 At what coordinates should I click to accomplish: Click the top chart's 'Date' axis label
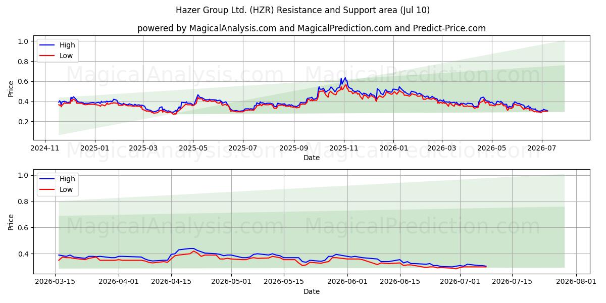[x=312, y=158]
